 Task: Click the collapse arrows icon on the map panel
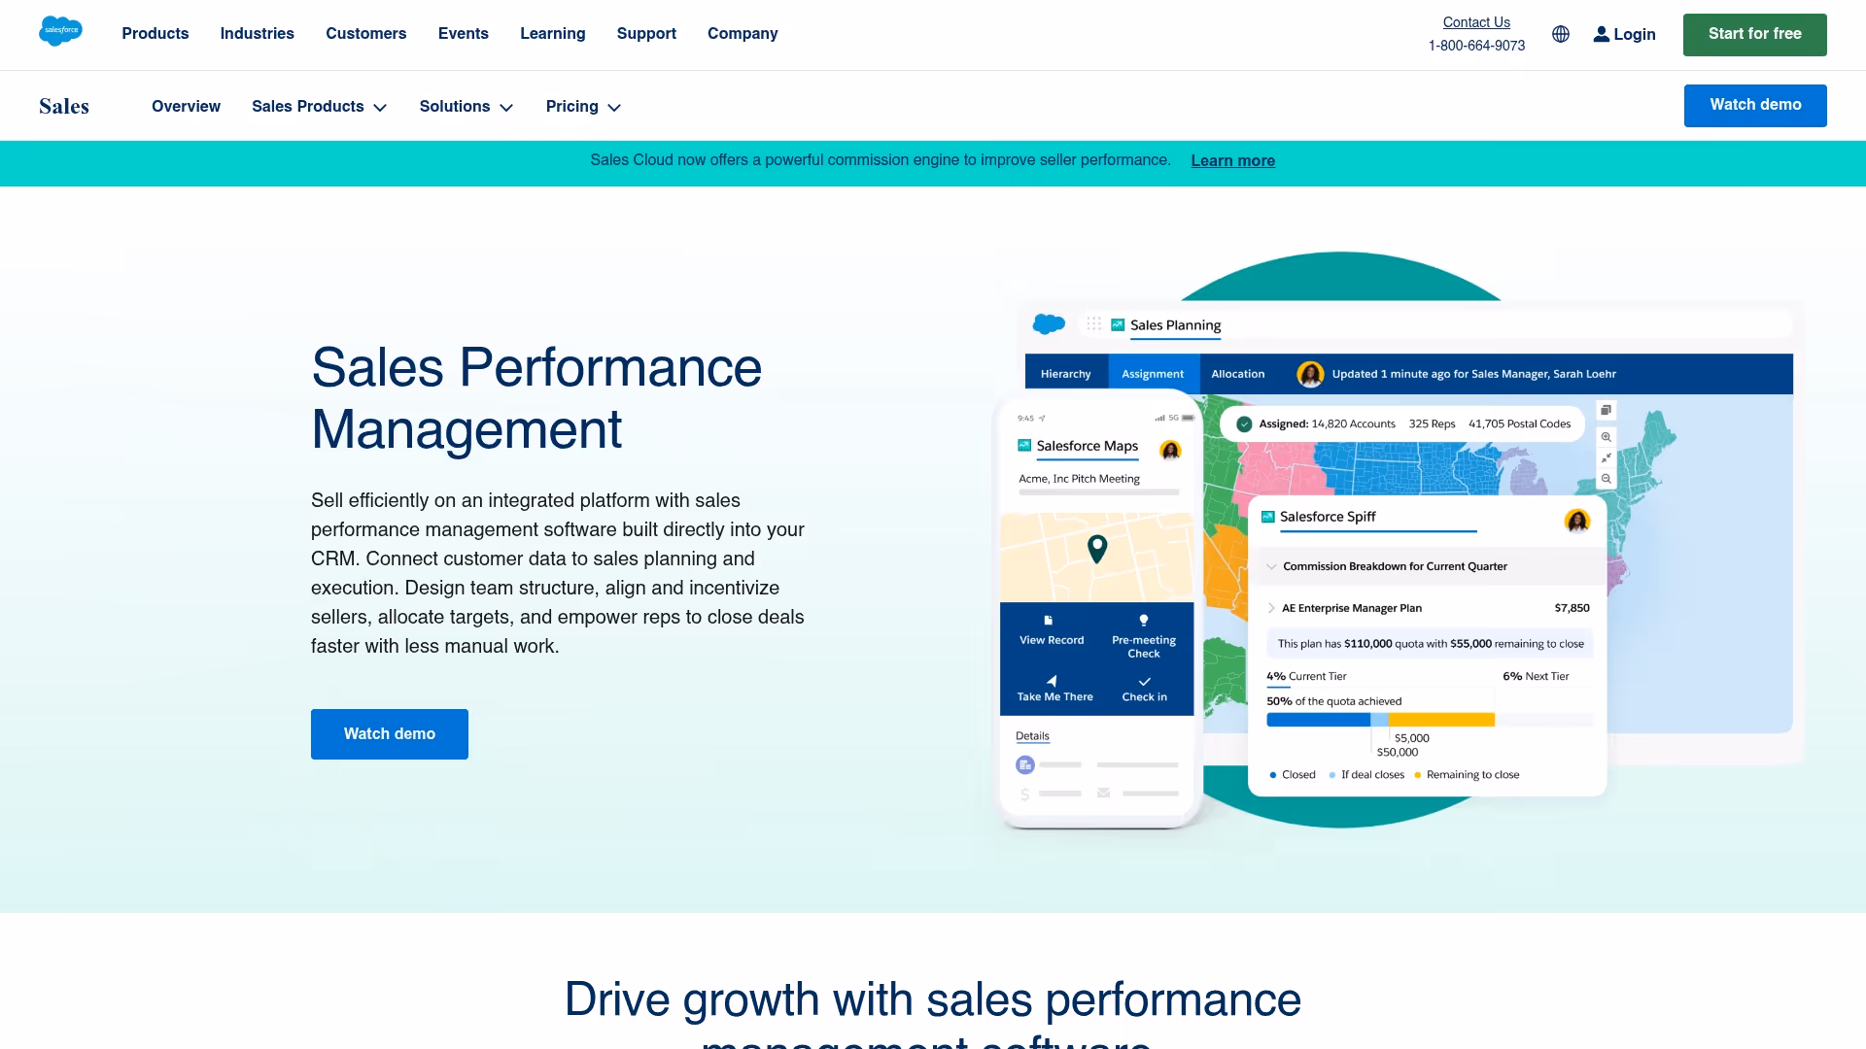1607,457
